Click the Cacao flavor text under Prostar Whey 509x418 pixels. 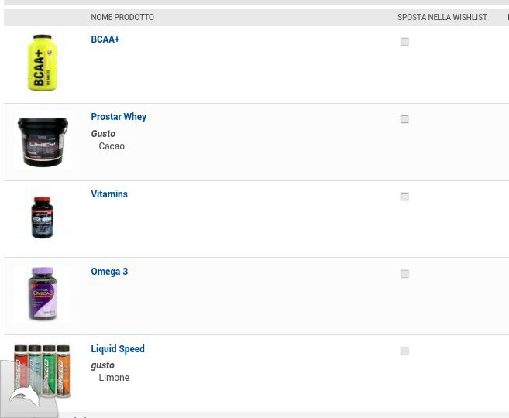point(112,146)
